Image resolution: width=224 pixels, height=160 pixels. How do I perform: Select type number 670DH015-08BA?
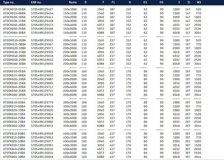(x=14, y=44)
